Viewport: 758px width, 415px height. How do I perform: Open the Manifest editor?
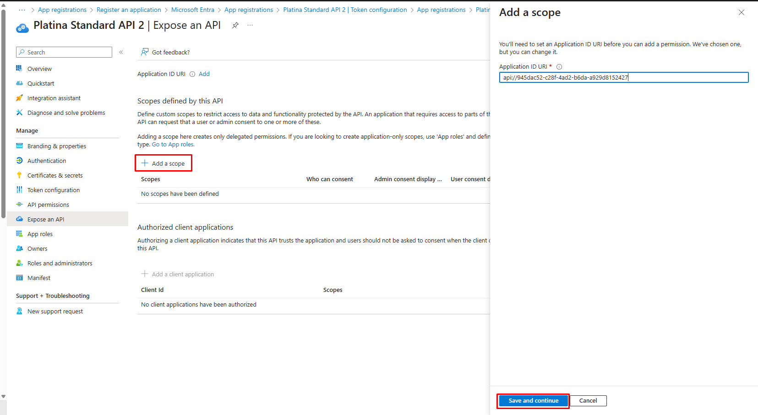click(38, 278)
